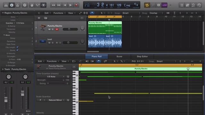Select the Piano Roll tab
Viewport: 205px width, 115px height.
pyautogui.click(x=97, y=57)
